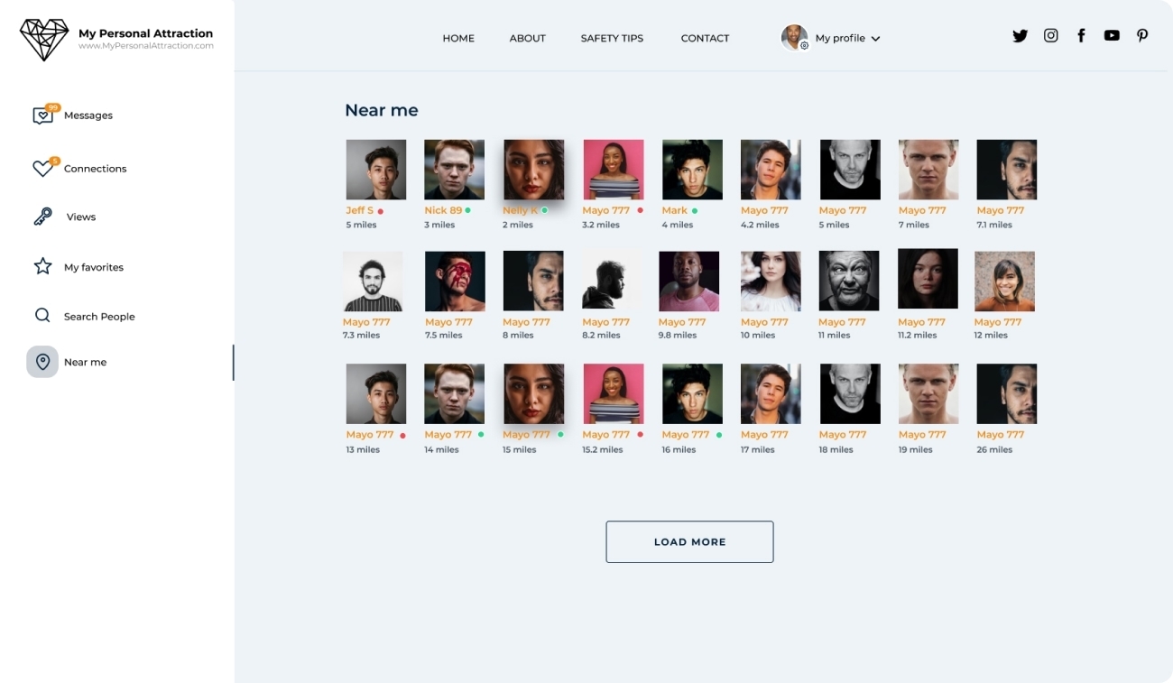Open the CONTACT page link
Screen dimensions: 1173x683
(x=705, y=38)
